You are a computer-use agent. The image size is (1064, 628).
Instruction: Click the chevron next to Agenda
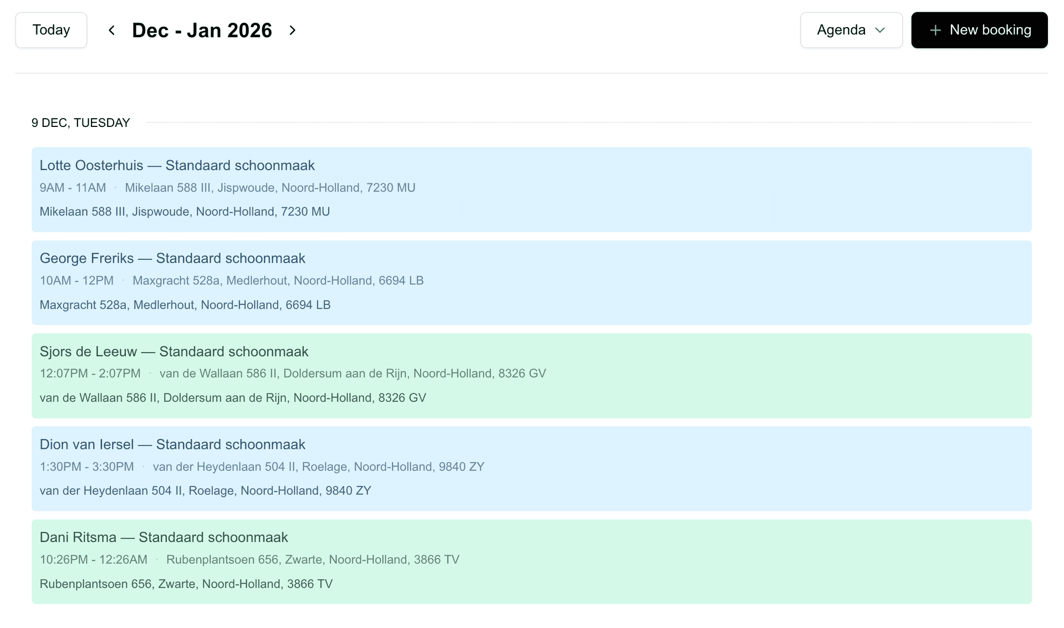tap(880, 30)
